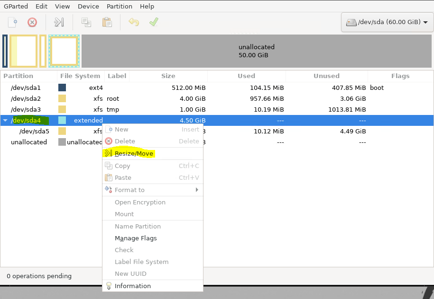Click the unallocated 50.00 GiB disk map block
This screenshot has width=434, height=299.
pyautogui.click(x=256, y=51)
